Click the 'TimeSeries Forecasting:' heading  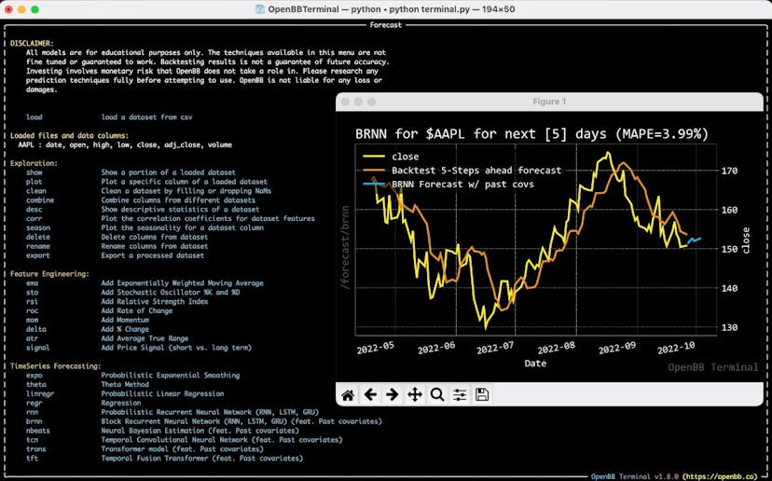[56, 366]
